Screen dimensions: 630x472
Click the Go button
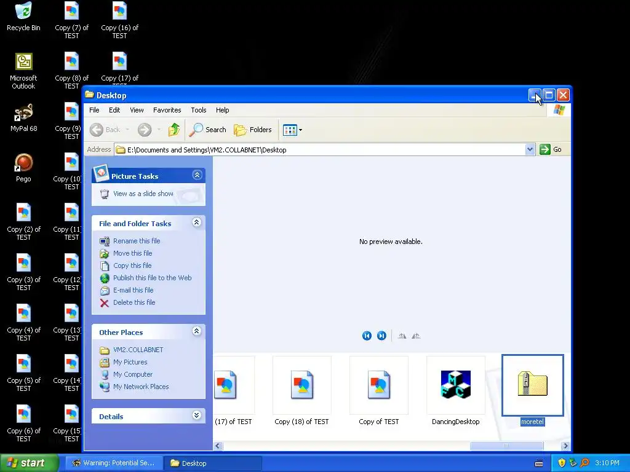coord(551,150)
